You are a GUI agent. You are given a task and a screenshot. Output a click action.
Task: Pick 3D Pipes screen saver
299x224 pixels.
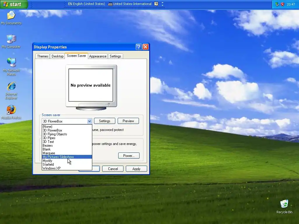click(67, 138)
